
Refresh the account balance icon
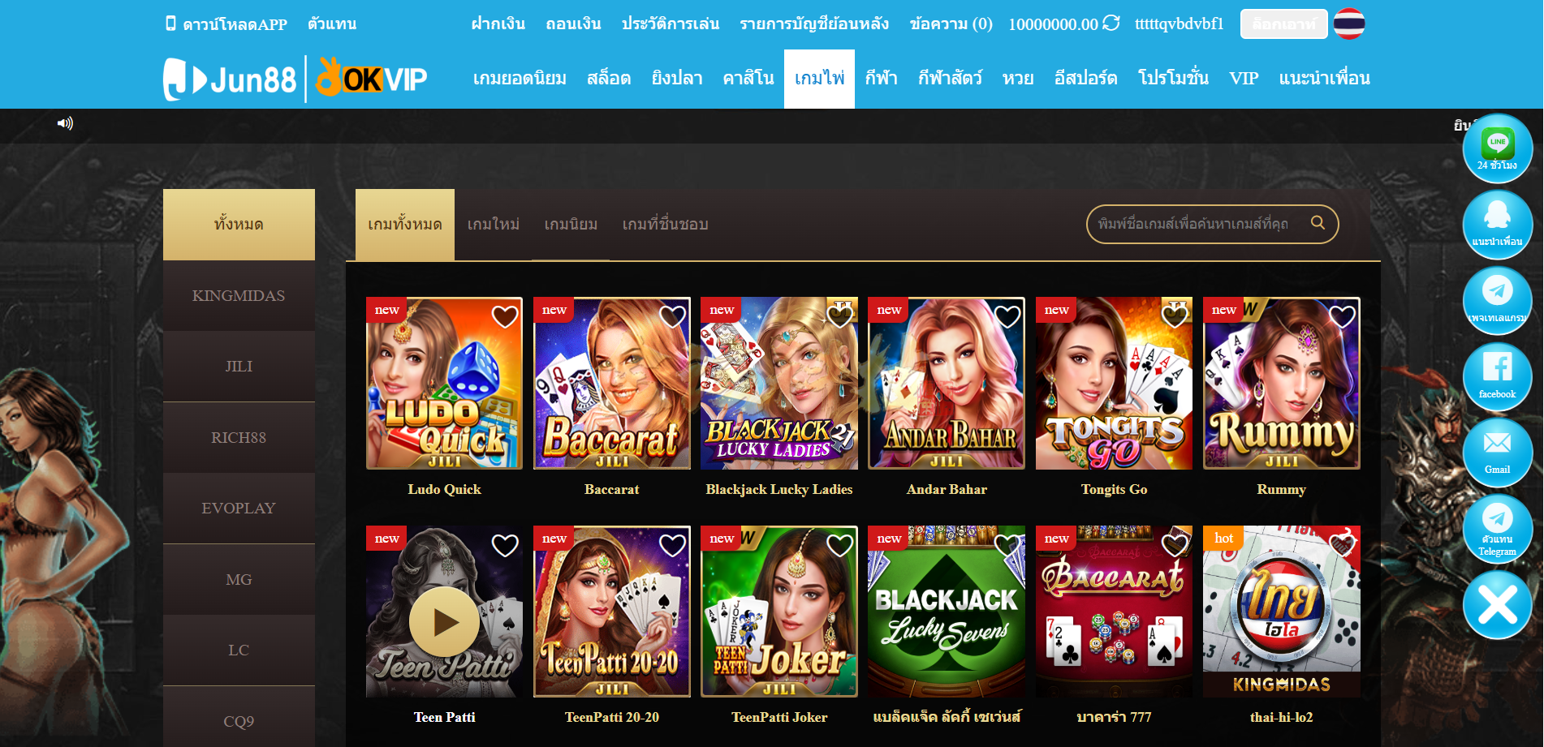tap(1111, 24)
